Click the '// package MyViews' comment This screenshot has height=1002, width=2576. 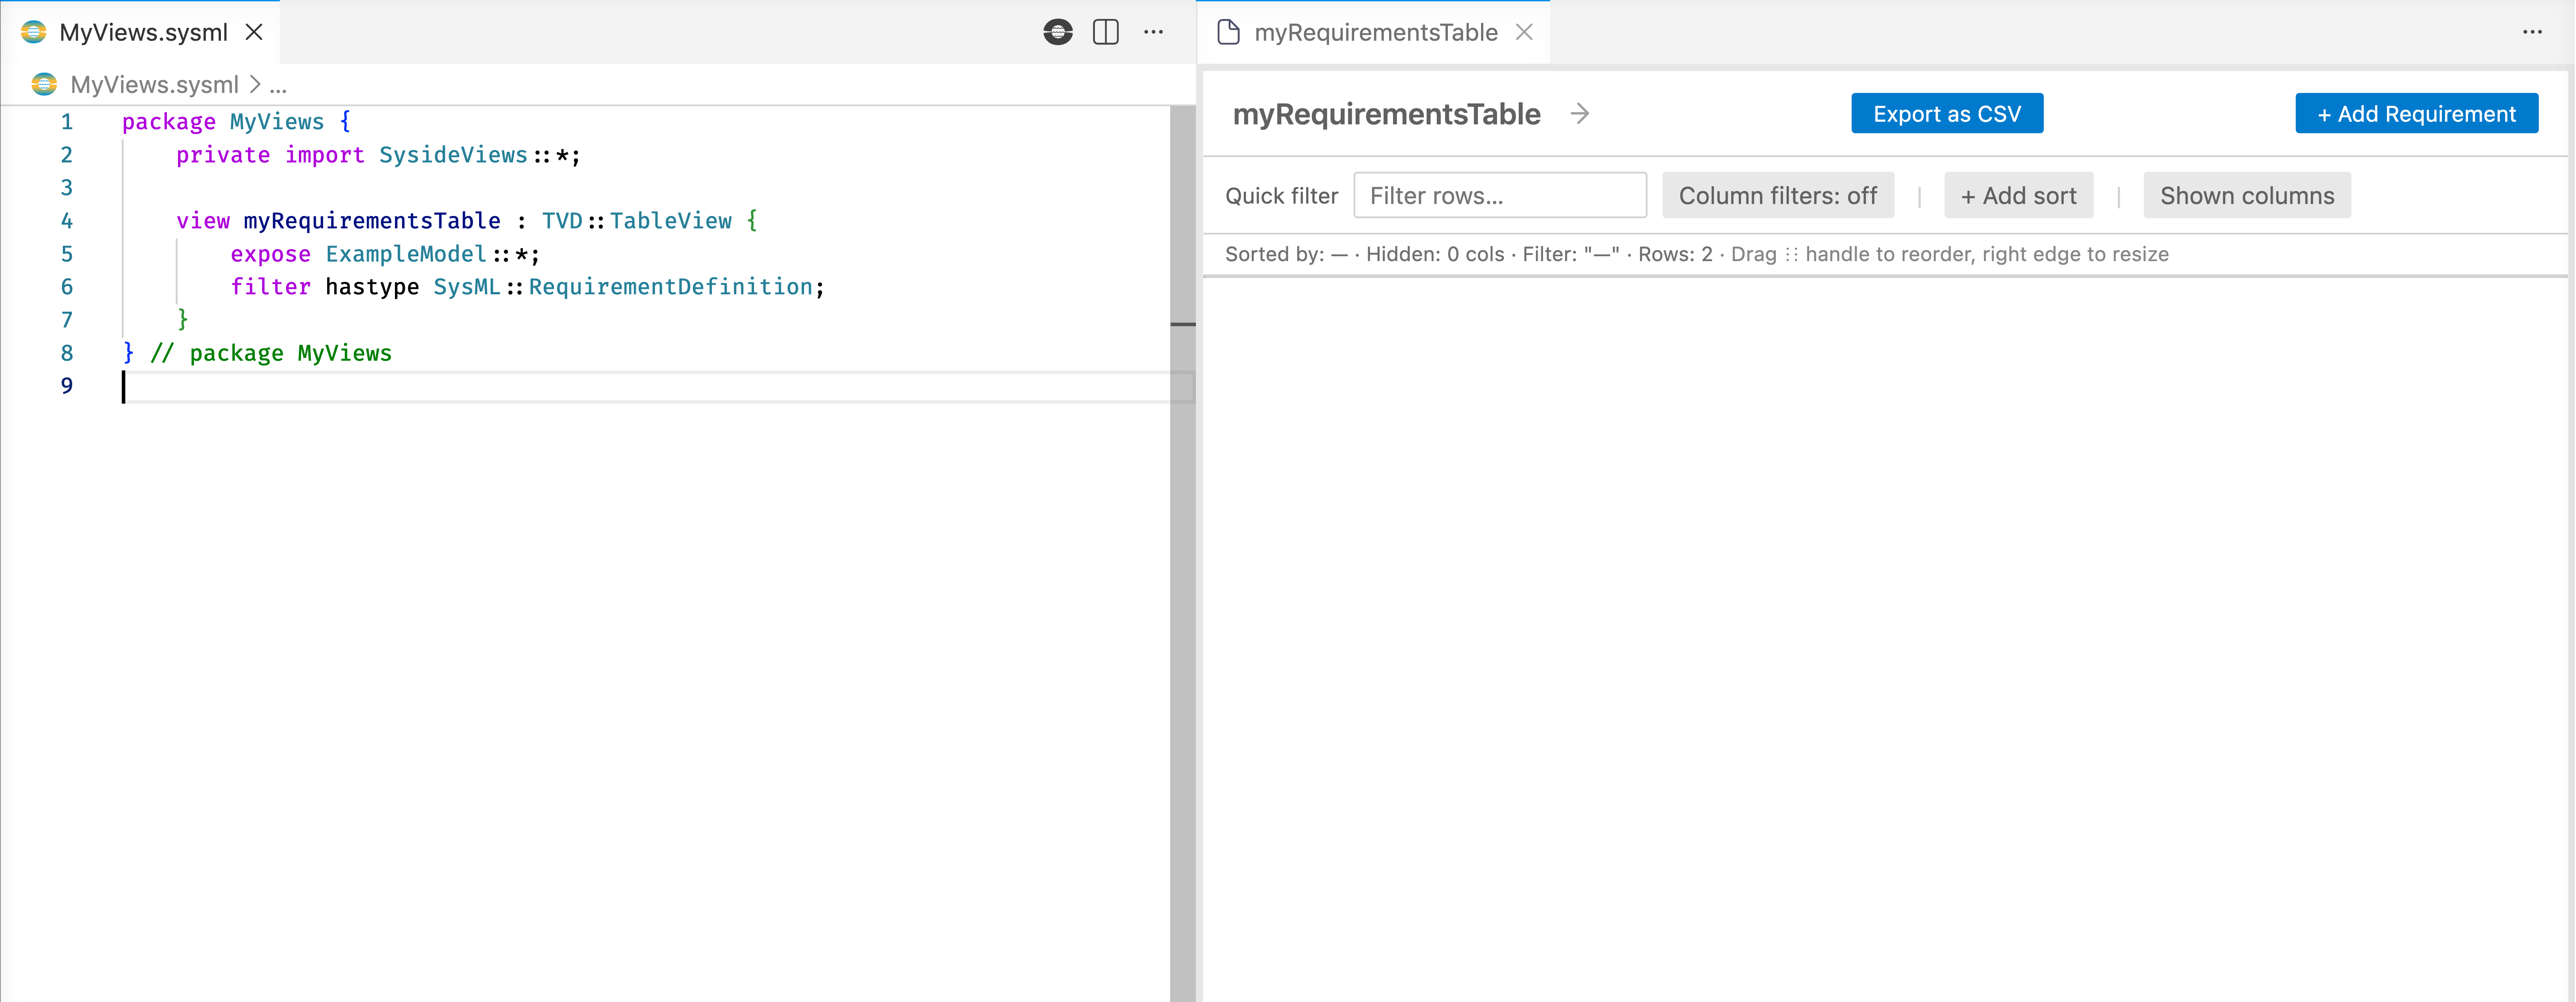click(270, 353)
